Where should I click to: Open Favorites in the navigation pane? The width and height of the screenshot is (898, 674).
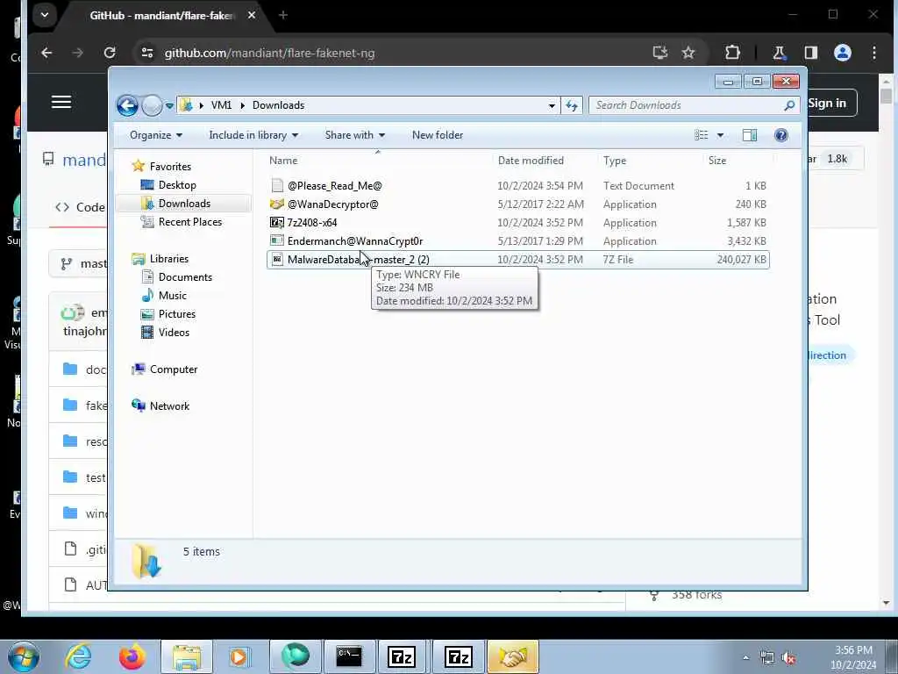pyautogui.click(x=170, y=166)
